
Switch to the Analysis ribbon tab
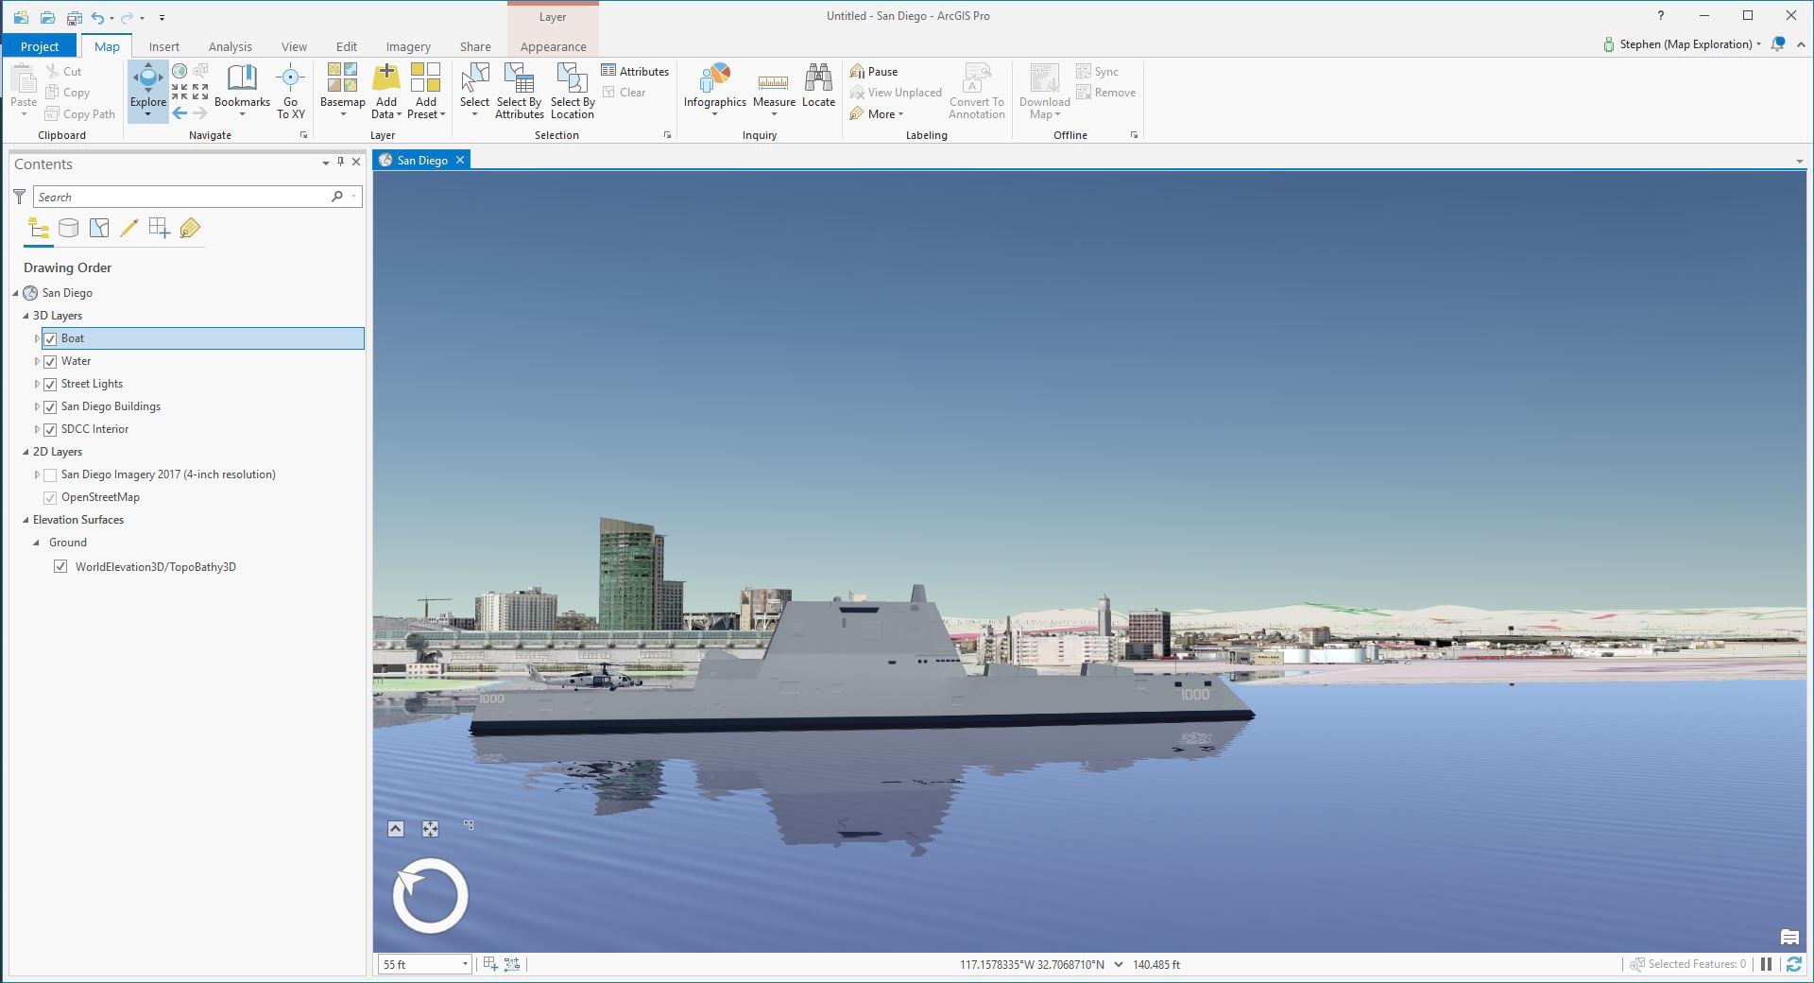(230, 46)
